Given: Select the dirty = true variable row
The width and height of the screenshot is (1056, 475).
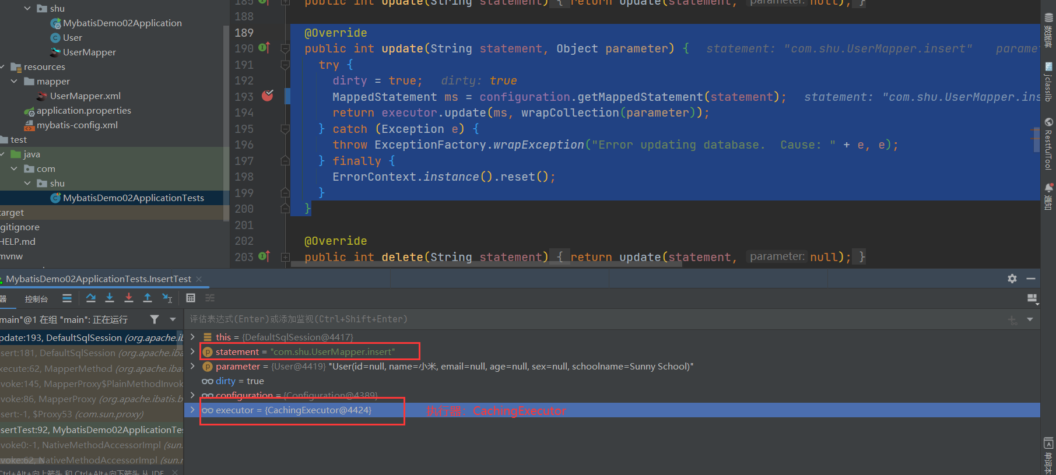Looking at the screenshot, I should tap(612, 381).
